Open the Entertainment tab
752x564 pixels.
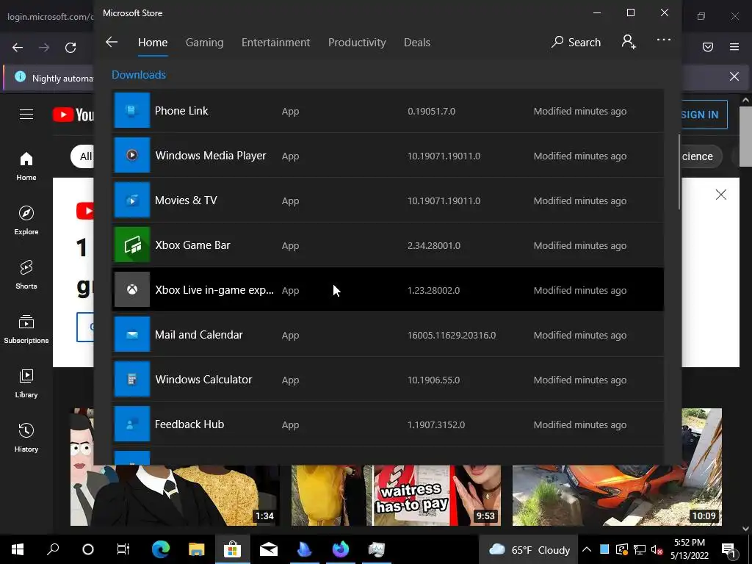[x=276, y=42]
